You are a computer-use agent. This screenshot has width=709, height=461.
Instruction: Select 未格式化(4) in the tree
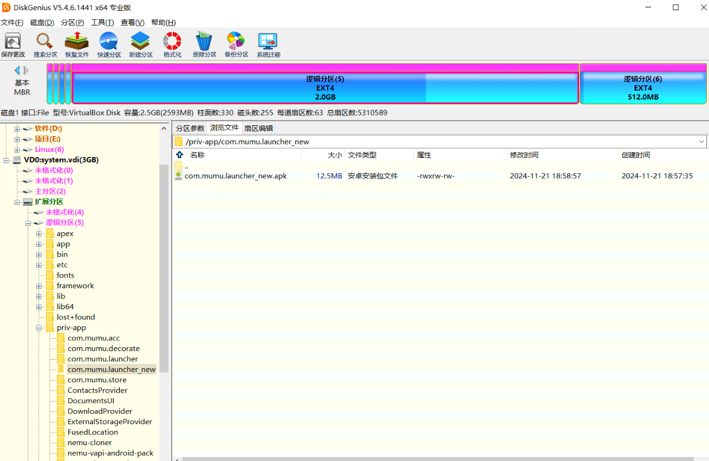(65, 212)
